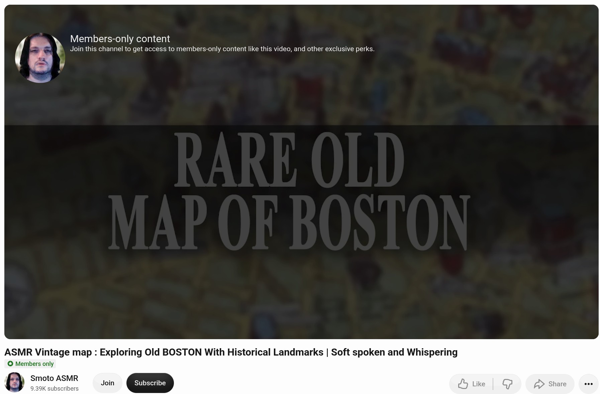Image resolution: width=600 pixels, height=394 pixels.
Task: Join the Smoto ASMR channel membership
Action: click(107, 383)
